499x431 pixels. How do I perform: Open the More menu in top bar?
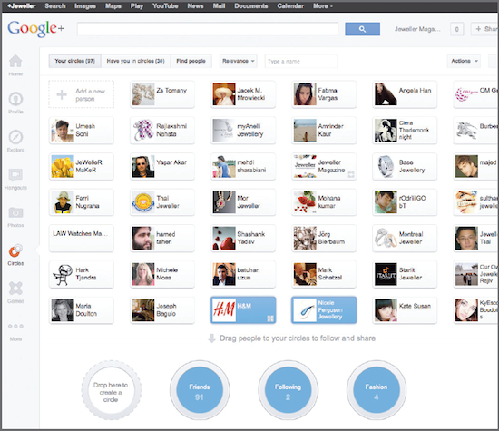323,5
